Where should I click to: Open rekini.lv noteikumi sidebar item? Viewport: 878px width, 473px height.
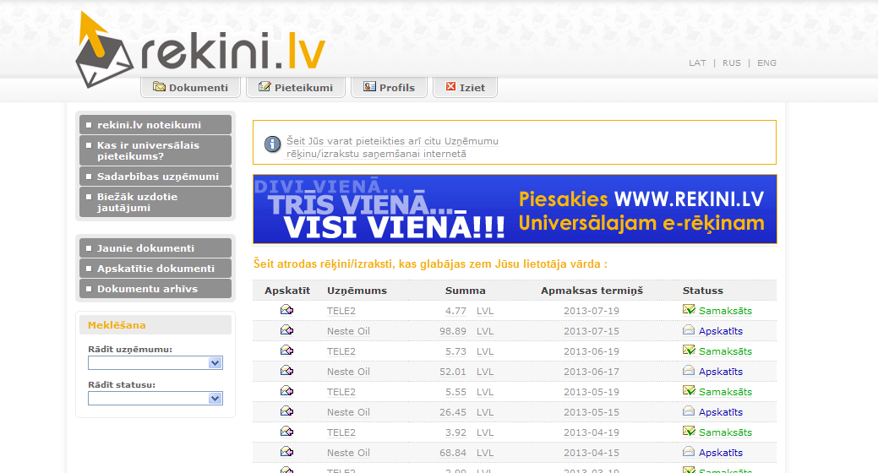155,125
